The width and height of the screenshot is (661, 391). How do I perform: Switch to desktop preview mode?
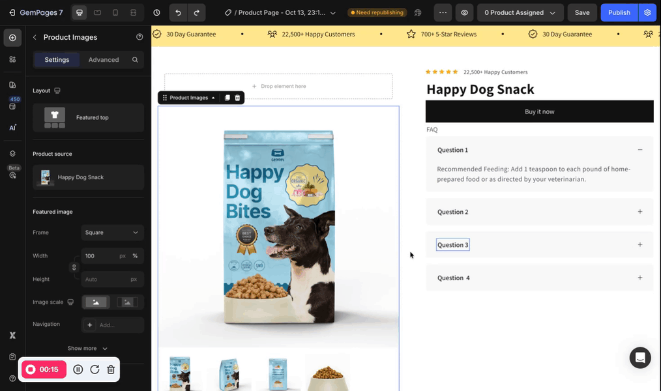79,12
